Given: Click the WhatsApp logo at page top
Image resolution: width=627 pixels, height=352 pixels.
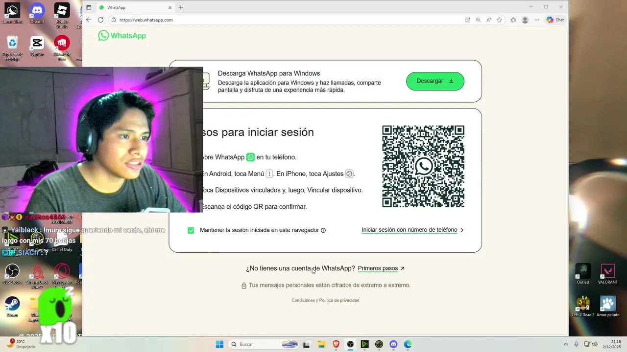Looking at the screenshot, I should point(122,36).
